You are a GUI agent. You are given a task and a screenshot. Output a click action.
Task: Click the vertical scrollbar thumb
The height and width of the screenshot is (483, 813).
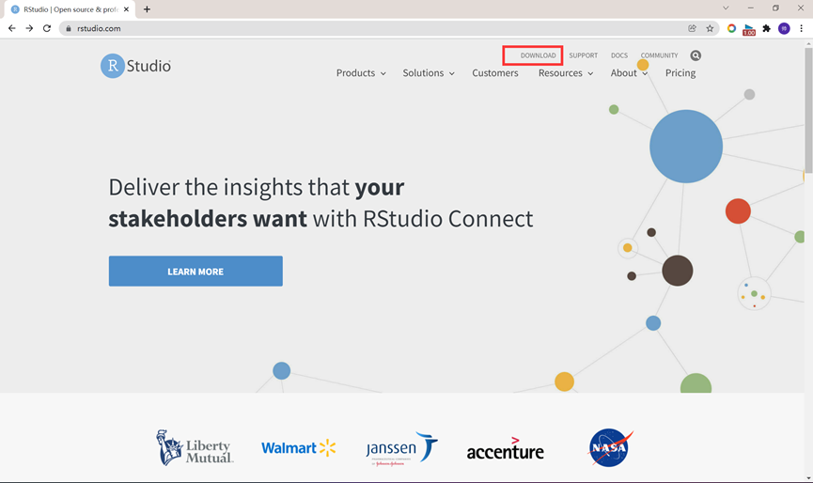click(808, 111)
